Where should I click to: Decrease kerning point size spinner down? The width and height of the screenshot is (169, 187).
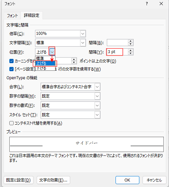pos(74,62)
